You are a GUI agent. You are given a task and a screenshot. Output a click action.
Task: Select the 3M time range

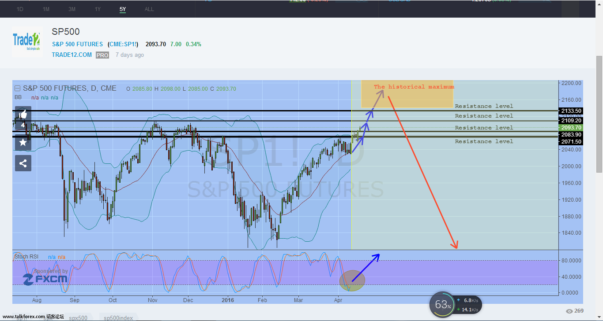point(72,9)
